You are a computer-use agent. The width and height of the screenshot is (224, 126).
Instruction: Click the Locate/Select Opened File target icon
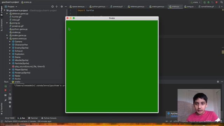tap(52, 7)
